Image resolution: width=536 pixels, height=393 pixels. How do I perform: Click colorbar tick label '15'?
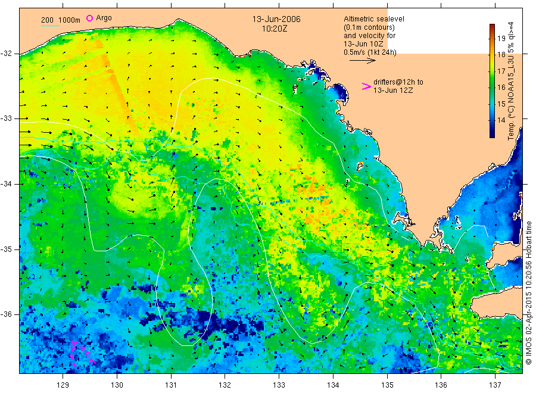click(501, 104)
